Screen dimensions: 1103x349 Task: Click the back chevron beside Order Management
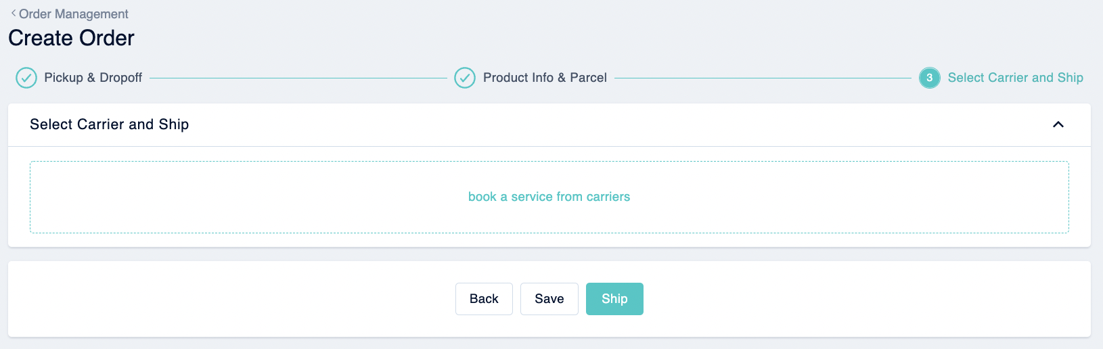(x=14, y=13)
